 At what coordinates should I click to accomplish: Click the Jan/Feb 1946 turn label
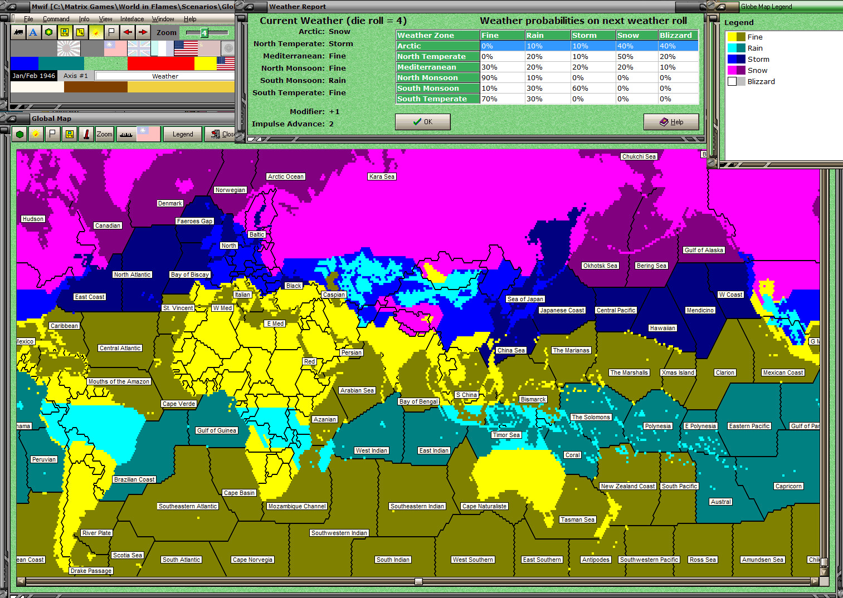click(x=34, y=76)
